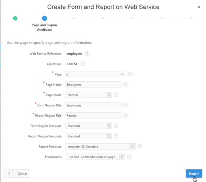206x182 pixels.
Task: Click help icon beside Operation doREST
Action: 82,64
